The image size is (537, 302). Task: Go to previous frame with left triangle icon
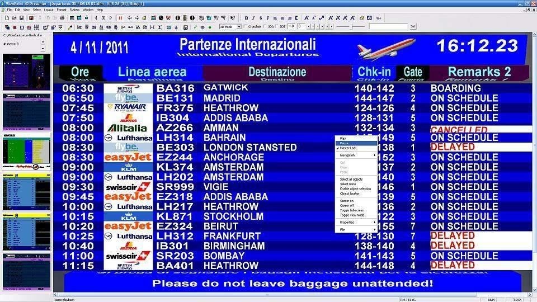pyautogui.click(x=96, y=18)
